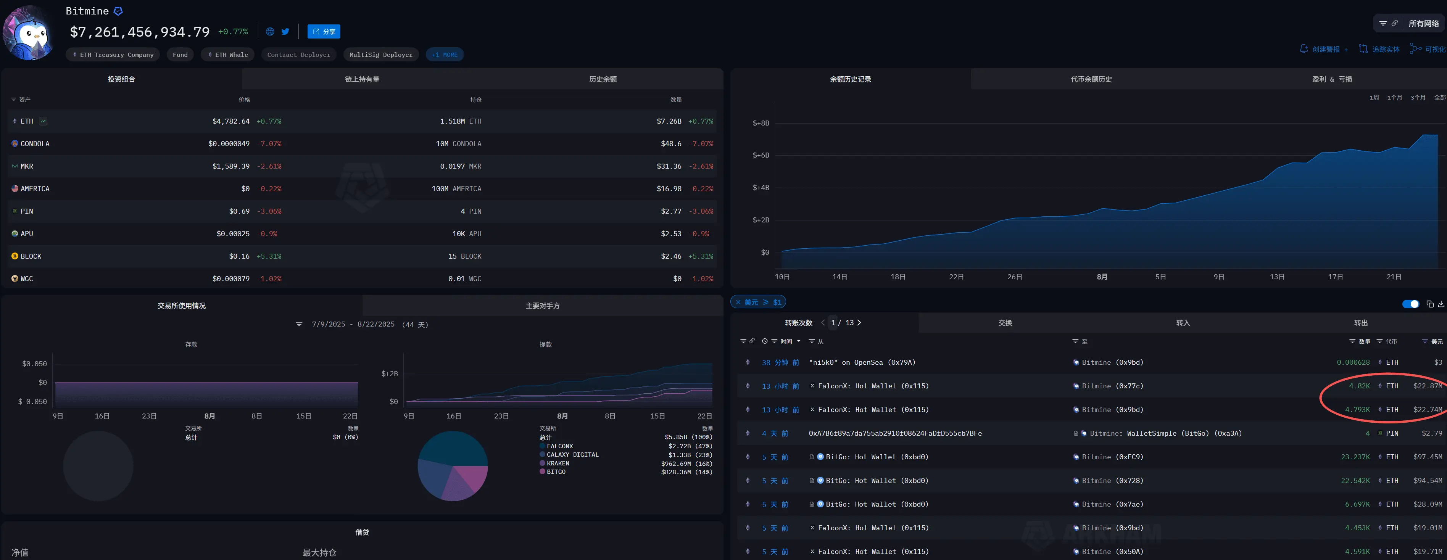Open the ETH price chart icon in the ETH row
This screenshot has height=560, width=1447.
click(x=43, y=121)
